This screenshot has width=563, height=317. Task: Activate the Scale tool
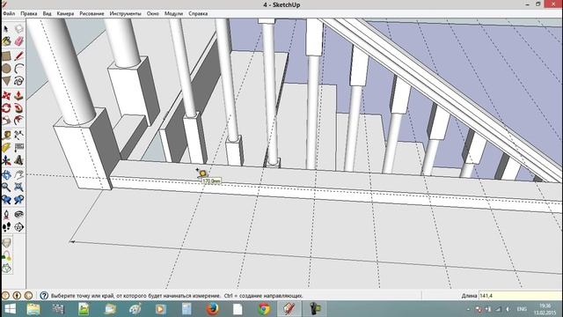tap(6, 121)
